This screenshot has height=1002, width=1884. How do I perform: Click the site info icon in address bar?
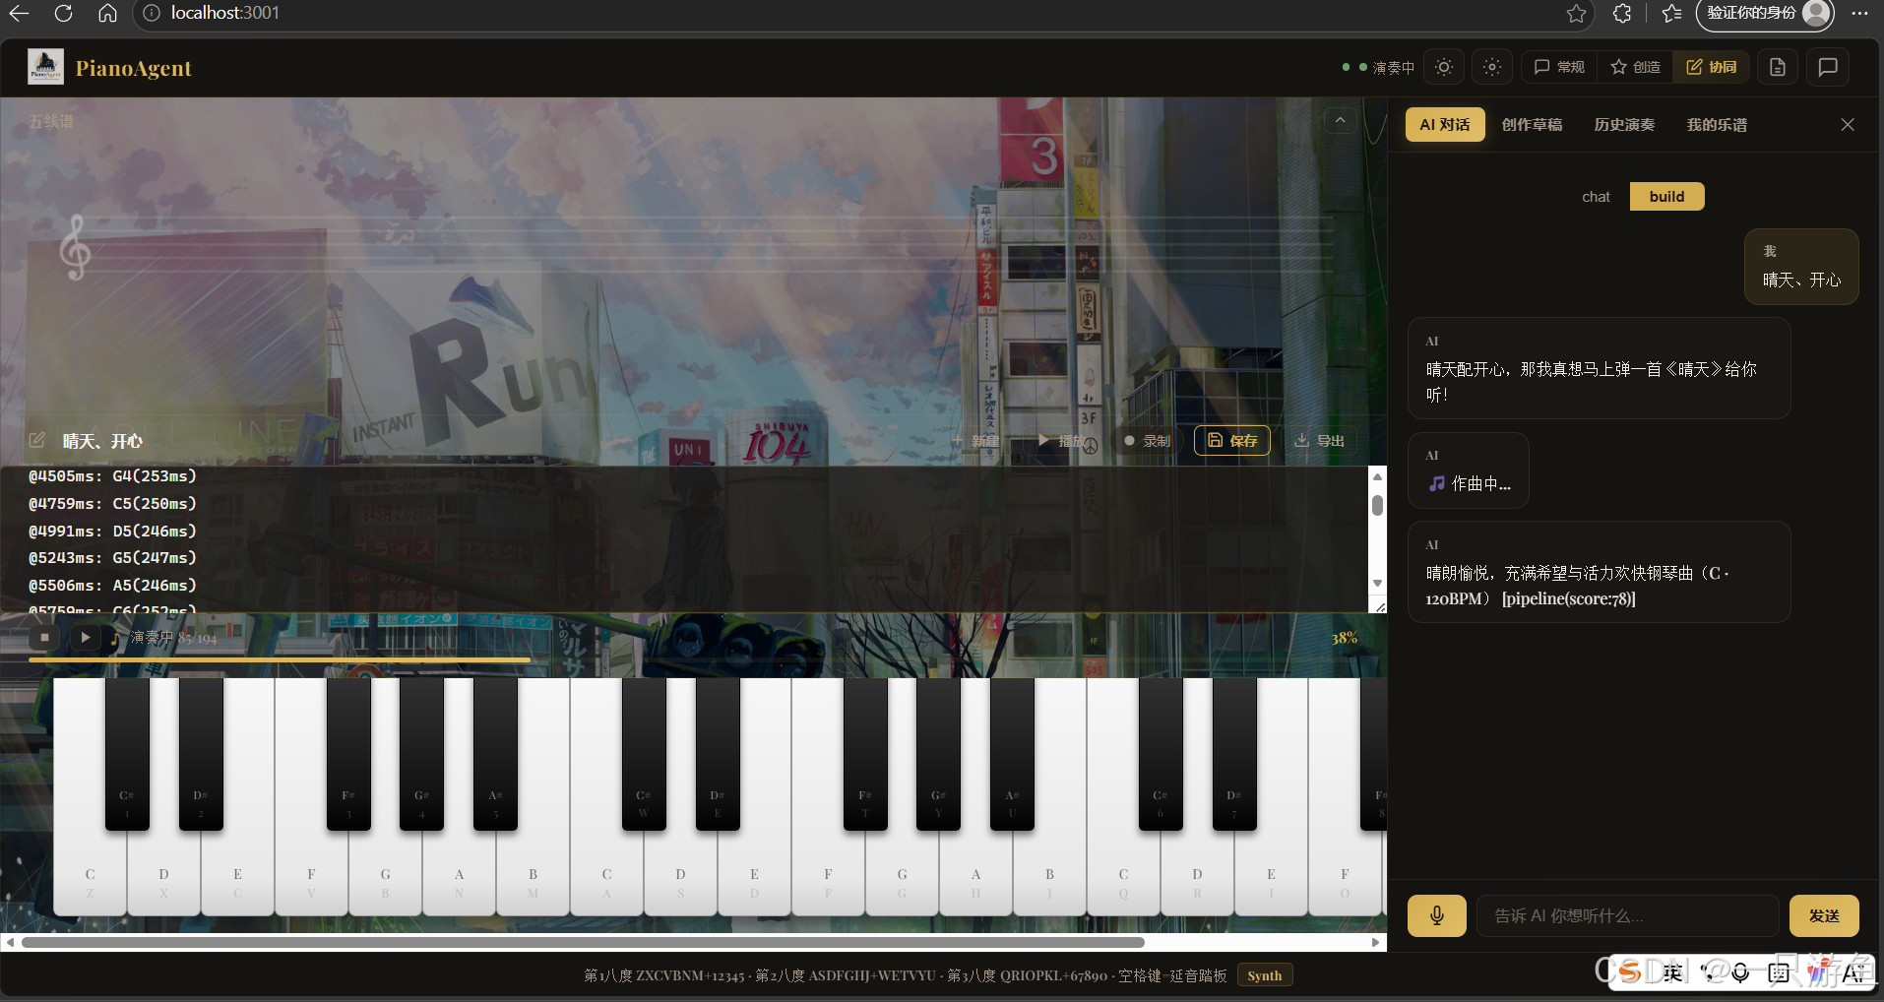(151, 13)
